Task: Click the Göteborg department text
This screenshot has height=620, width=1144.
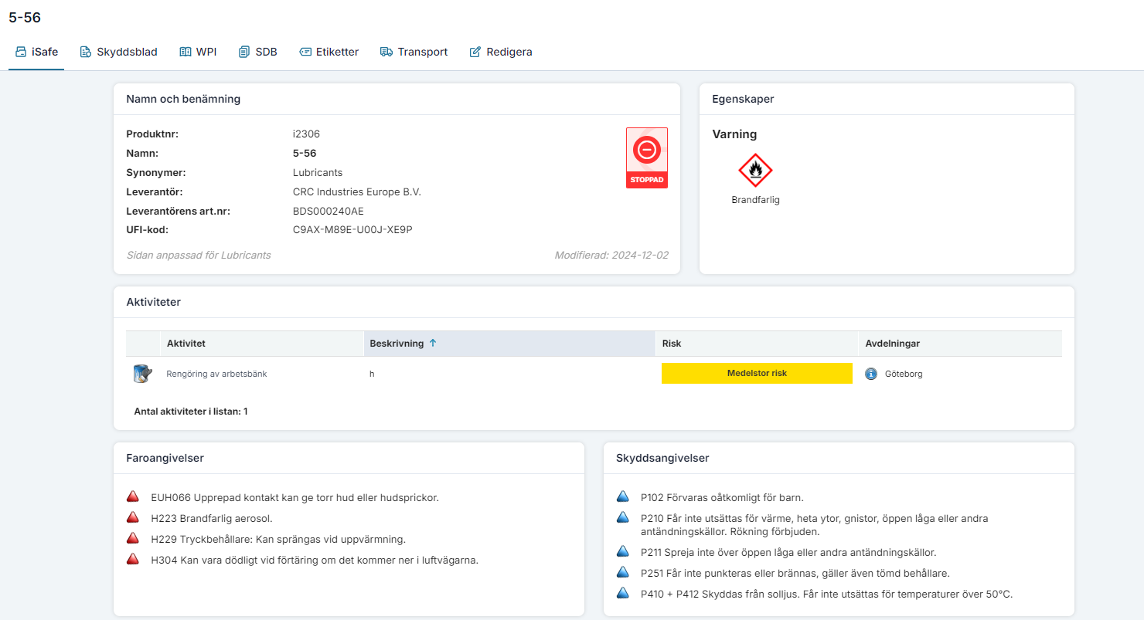Action: pos(904,374)
